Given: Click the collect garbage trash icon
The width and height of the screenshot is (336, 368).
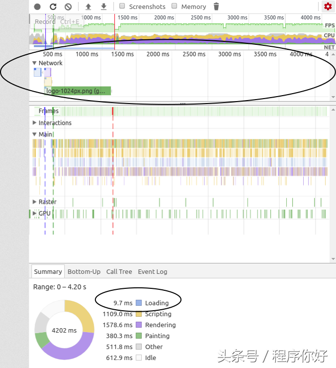Looking at the screenshot, I should pyautogui.click(x=216, y=6).
